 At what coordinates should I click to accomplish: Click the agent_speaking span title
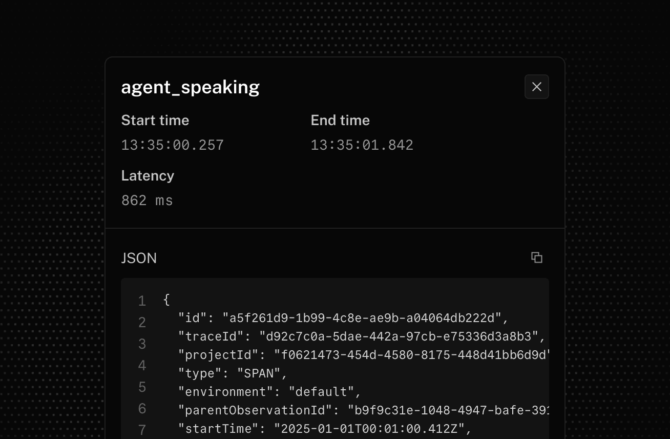(x=190, y=87)
